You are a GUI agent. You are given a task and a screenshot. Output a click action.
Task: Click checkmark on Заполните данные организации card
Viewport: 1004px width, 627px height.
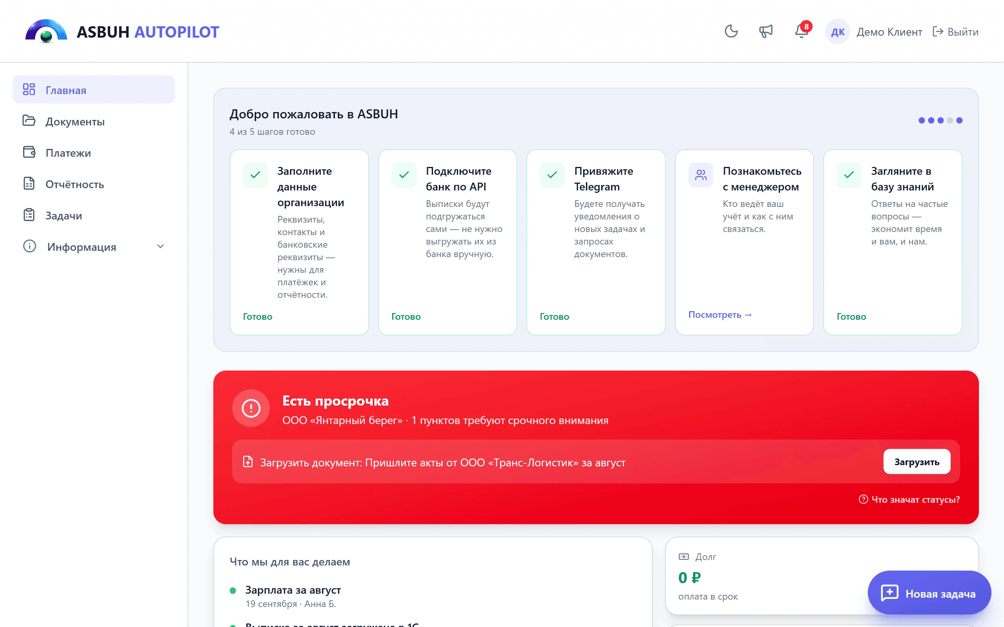256,175
